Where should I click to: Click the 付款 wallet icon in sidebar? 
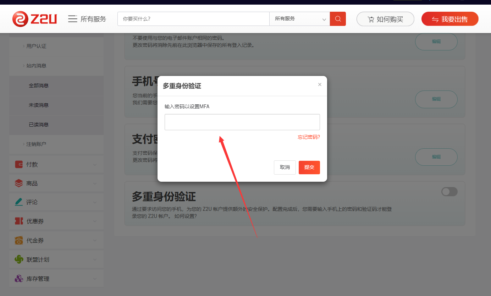[x=19, y=164]
